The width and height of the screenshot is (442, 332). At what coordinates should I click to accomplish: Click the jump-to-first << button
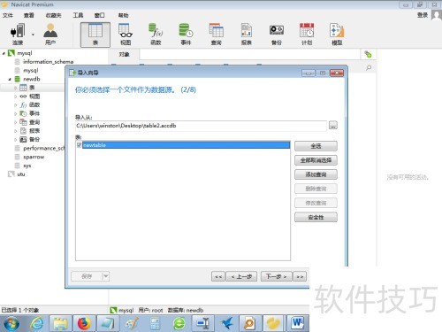tap(218, 276)
